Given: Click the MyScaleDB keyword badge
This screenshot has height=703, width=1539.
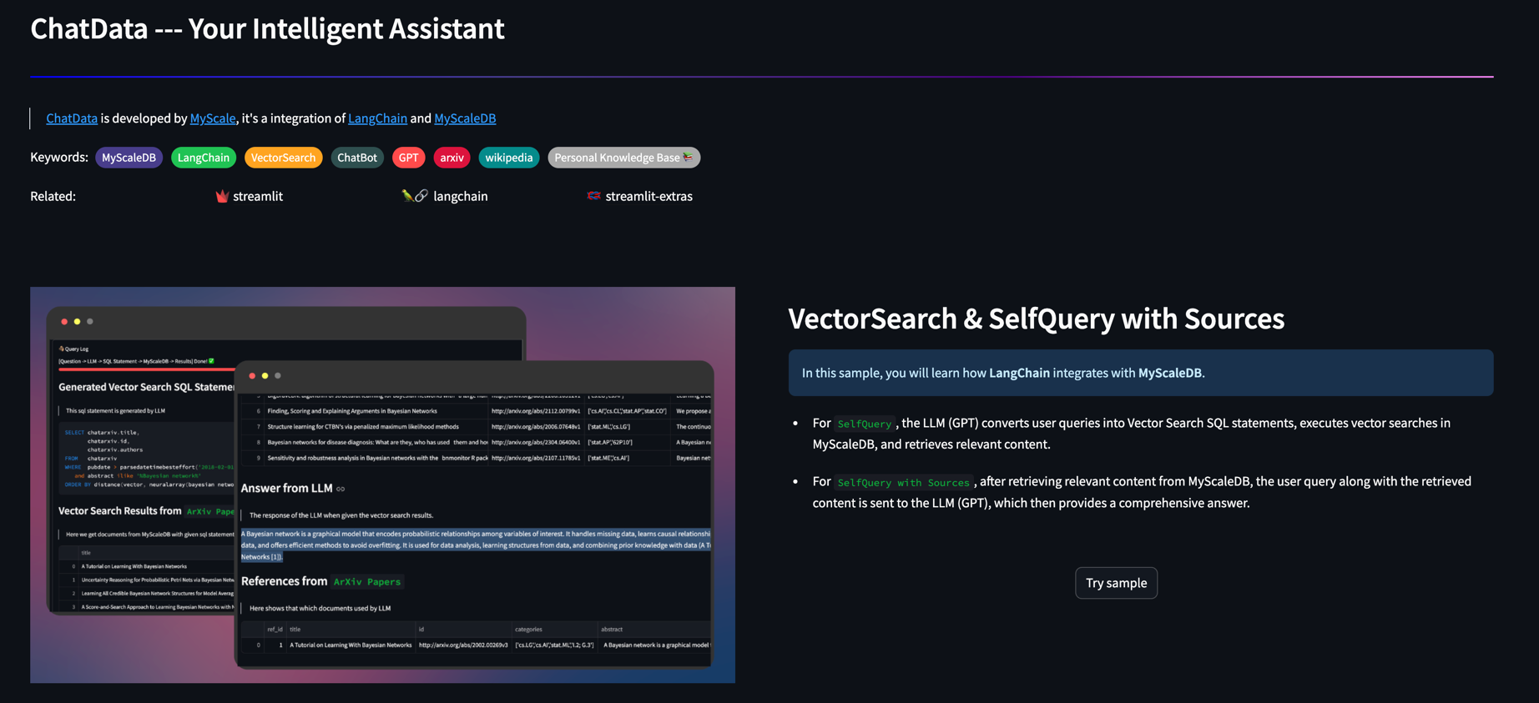Looking at the screenshot, I should tap(129, 158).
